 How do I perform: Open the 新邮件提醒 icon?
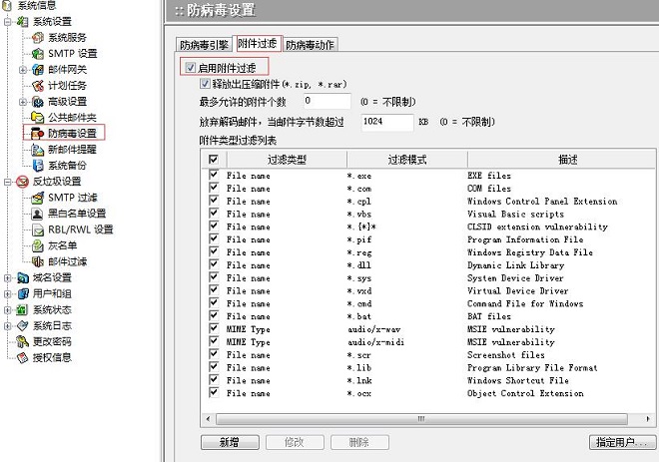pos(38,149)
